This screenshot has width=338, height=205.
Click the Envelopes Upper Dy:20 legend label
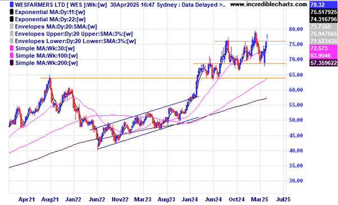click(x=74, y=34)
